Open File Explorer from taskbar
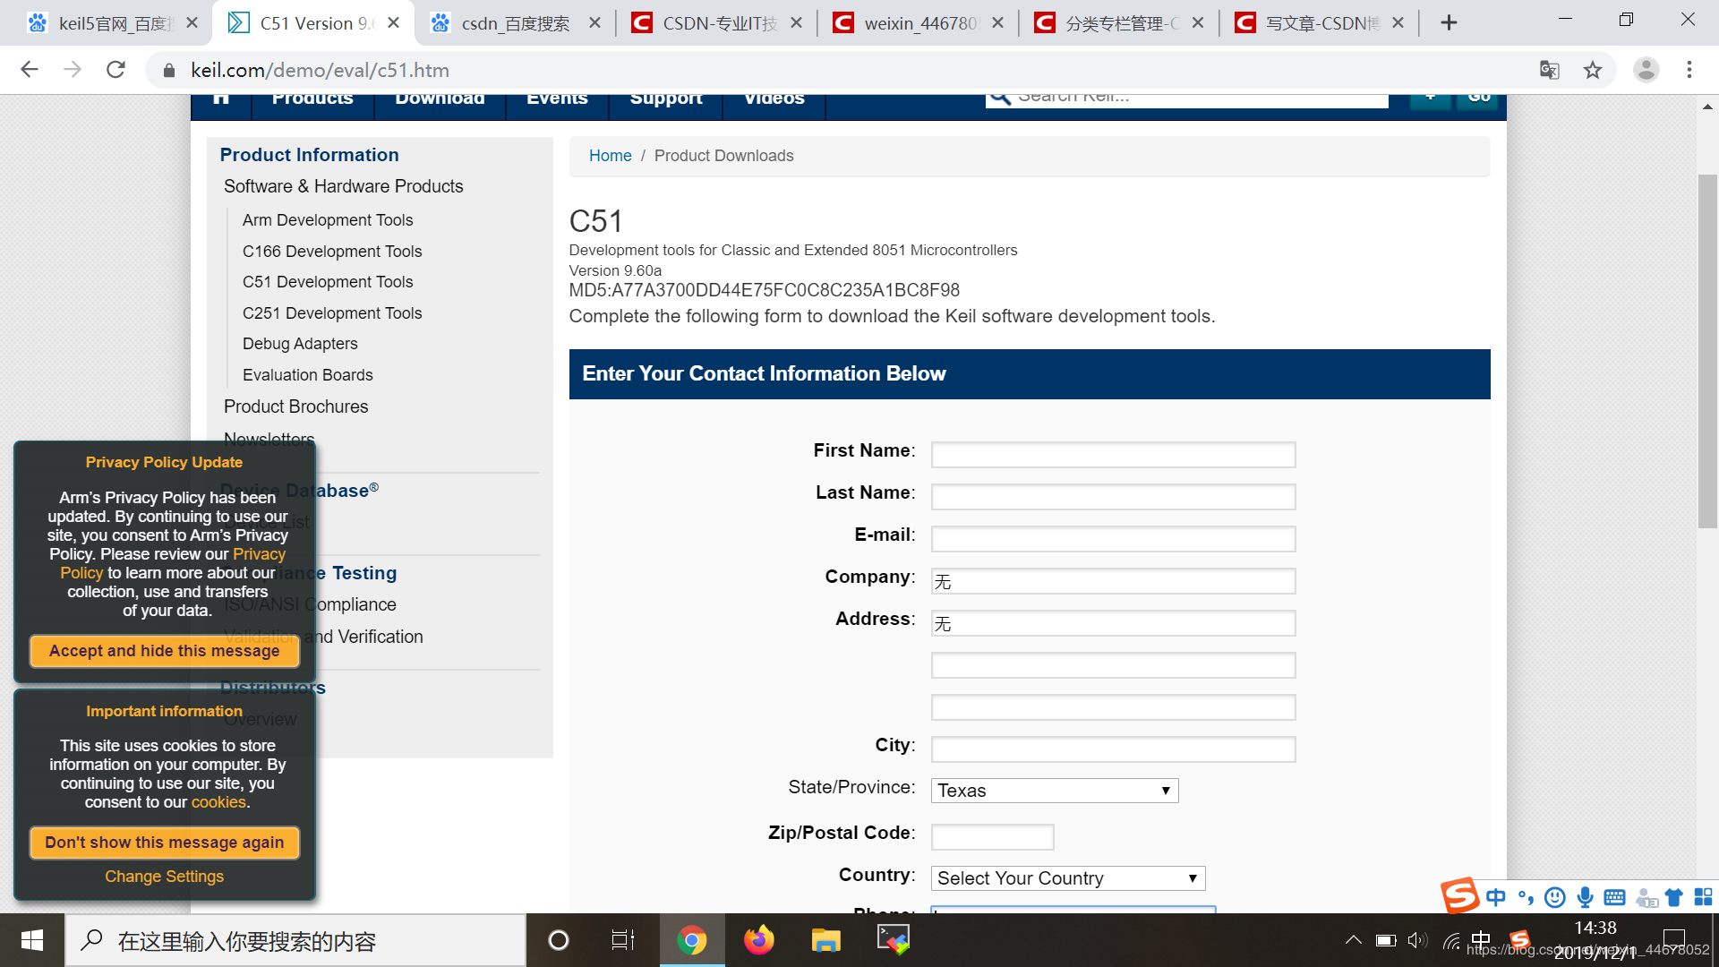The width and height of the screenshot is (1719, 967). tap(825, 940)
